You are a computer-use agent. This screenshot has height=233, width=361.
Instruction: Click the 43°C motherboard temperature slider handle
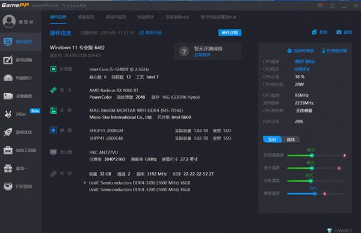[x=311, y=181]
